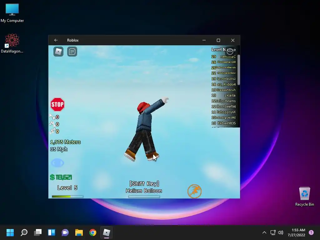Click the Helium Balloon progress bar
The height and width of the screenshot is (240, 320).
(x=144, y=197)
